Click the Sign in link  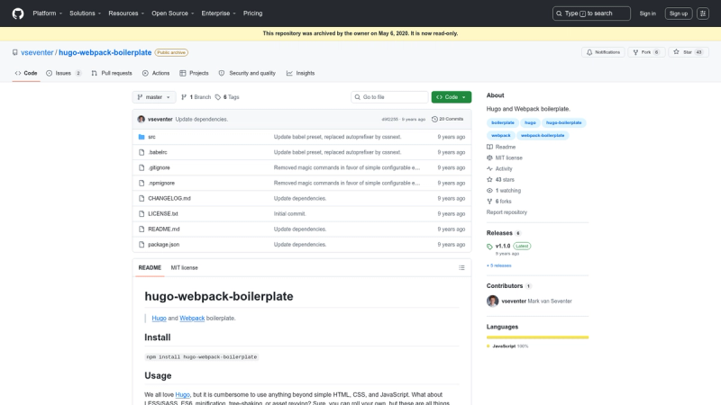(647, 13)
